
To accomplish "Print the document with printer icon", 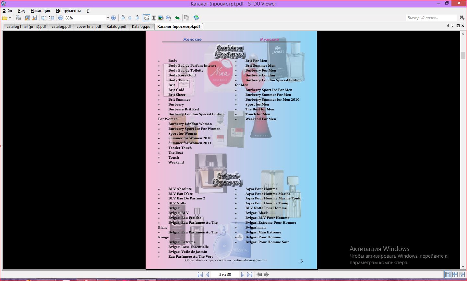I will pyautogui.click(x=18, y=18).
